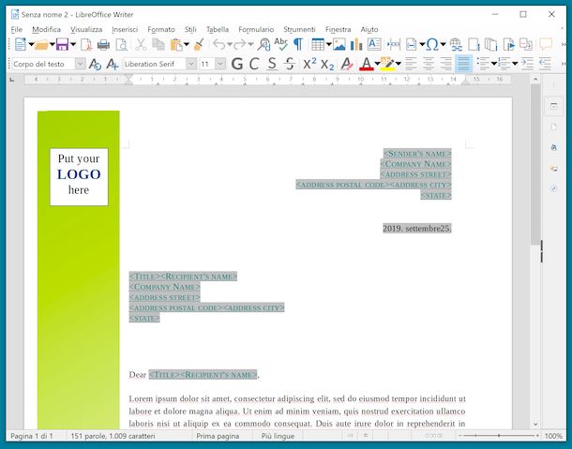Align text left
Image resolution: width=572 pixels, height=449 pixels.
[411, 64]
